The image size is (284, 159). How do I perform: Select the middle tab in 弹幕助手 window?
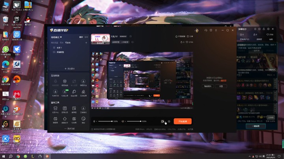coord(259,39)
